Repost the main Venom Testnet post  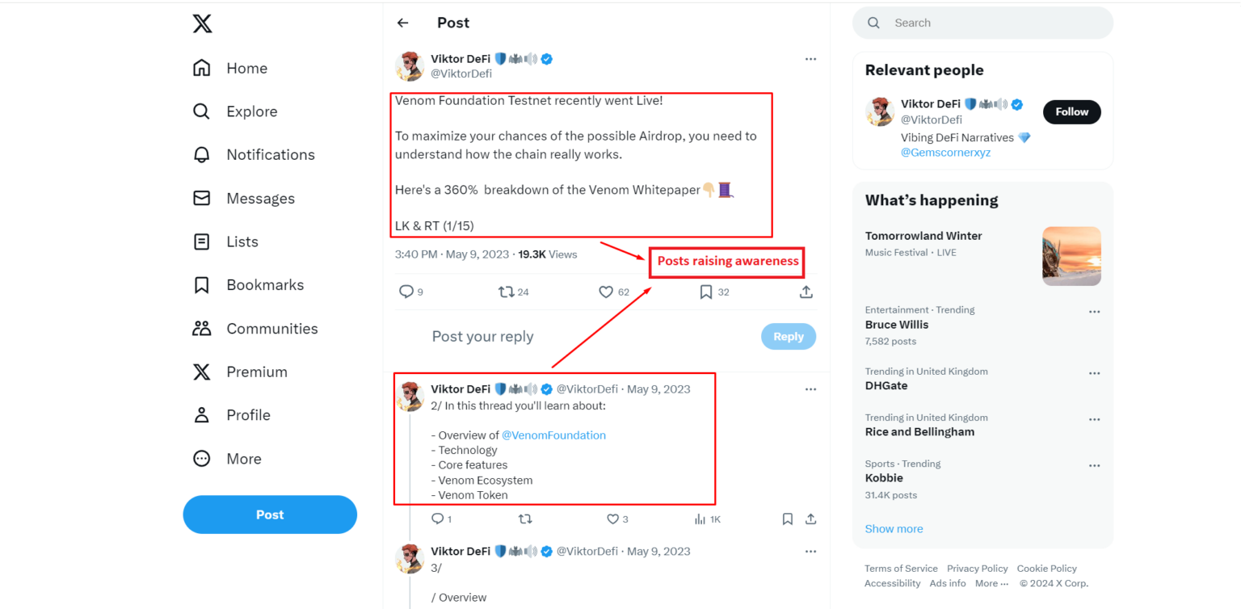click(507, 292)
